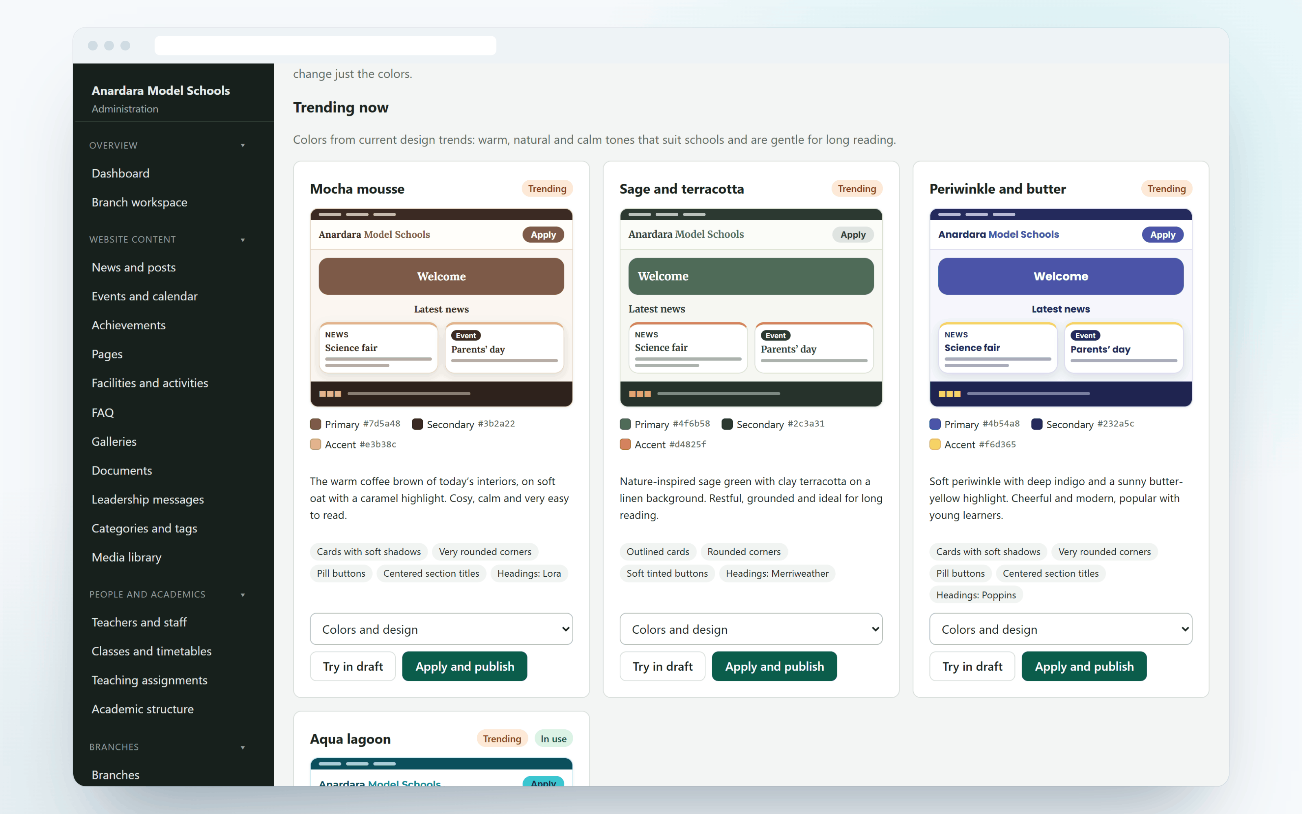
Task: Open Dashboard in the sidebar
Action: click(x=120, y=173)
